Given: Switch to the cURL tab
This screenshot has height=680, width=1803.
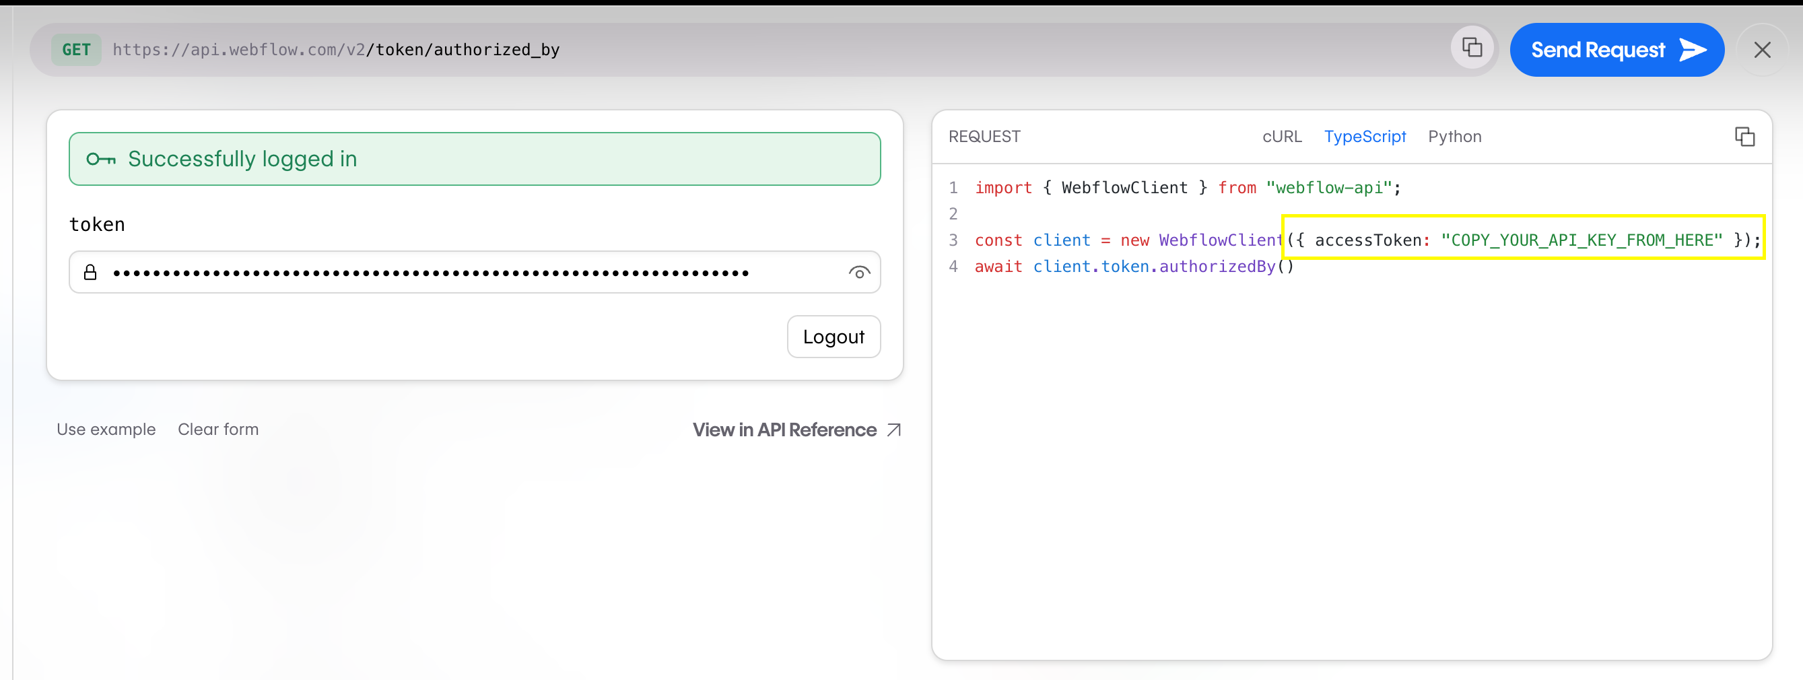Looking at the screenshot, I should pyautogui.click(x=1282, y=137).
